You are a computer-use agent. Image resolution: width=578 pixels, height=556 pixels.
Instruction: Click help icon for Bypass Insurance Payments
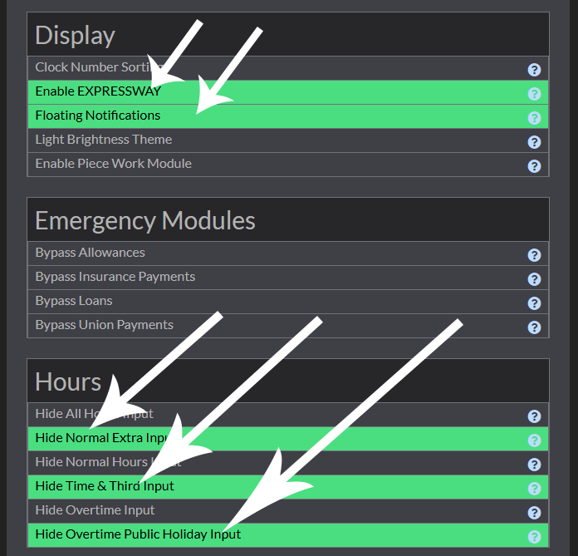click(534, 279)
